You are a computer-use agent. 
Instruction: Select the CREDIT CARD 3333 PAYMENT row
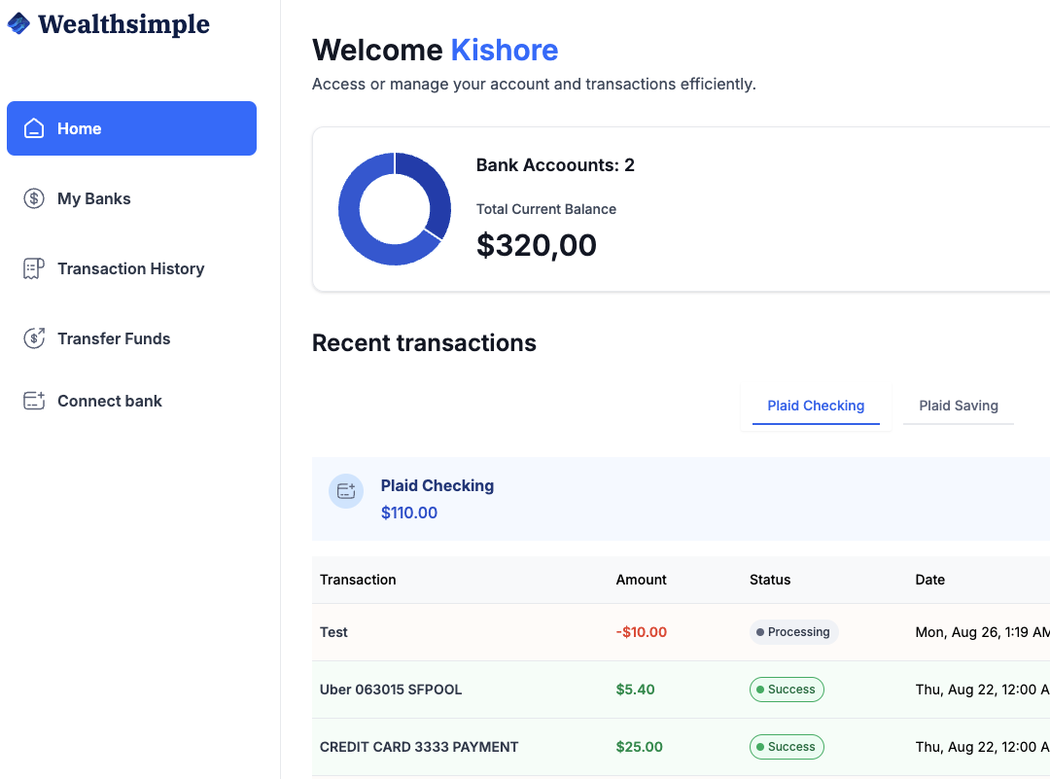(419, 747)
